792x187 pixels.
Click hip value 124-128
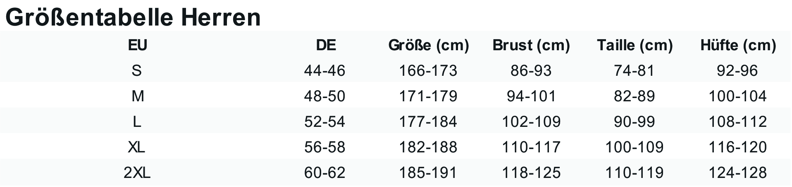[738, 173]
